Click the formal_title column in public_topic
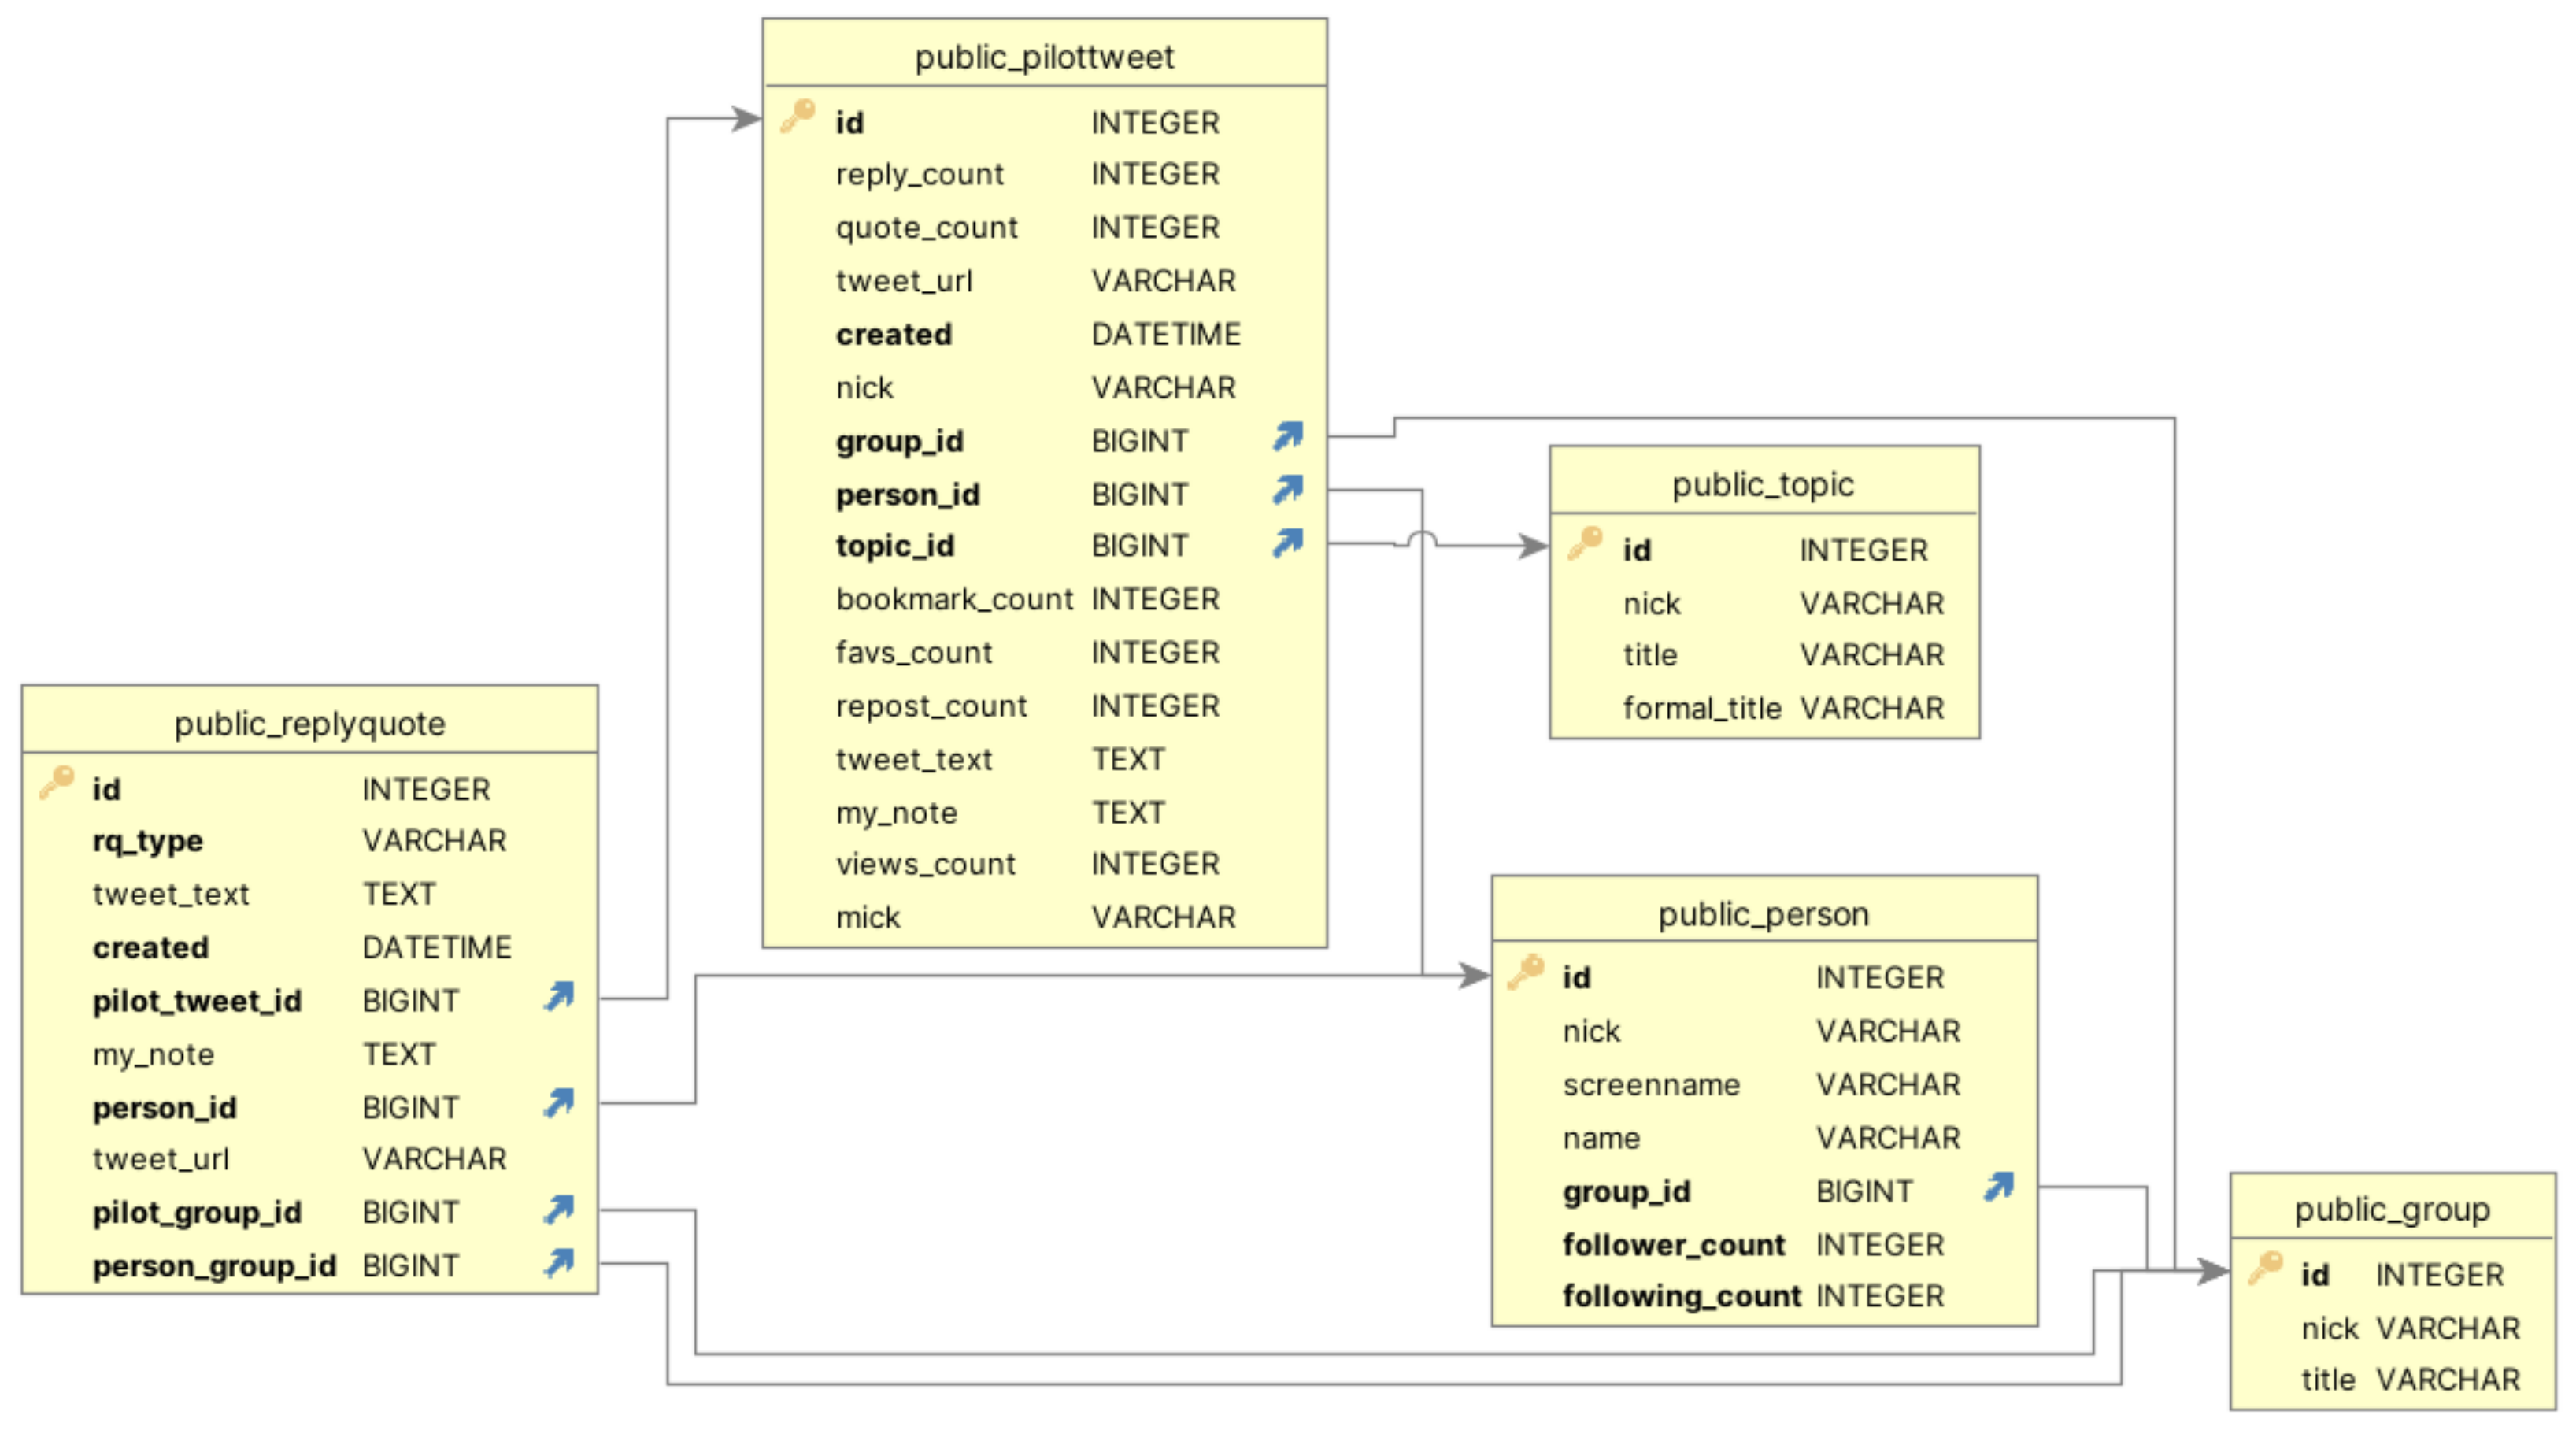Image resolution: width=2576 pixels, height=1430 pixels. tap(1701, 708)
